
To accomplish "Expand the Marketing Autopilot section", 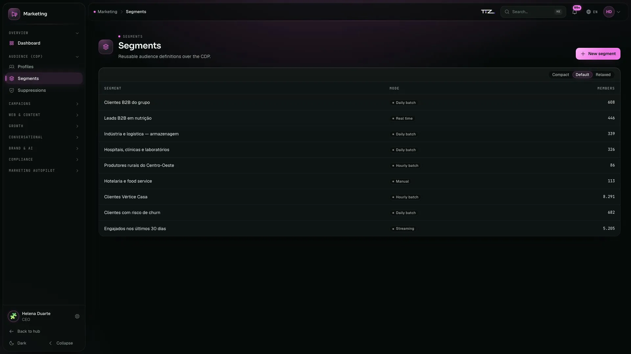I will [x=44, y=171].
